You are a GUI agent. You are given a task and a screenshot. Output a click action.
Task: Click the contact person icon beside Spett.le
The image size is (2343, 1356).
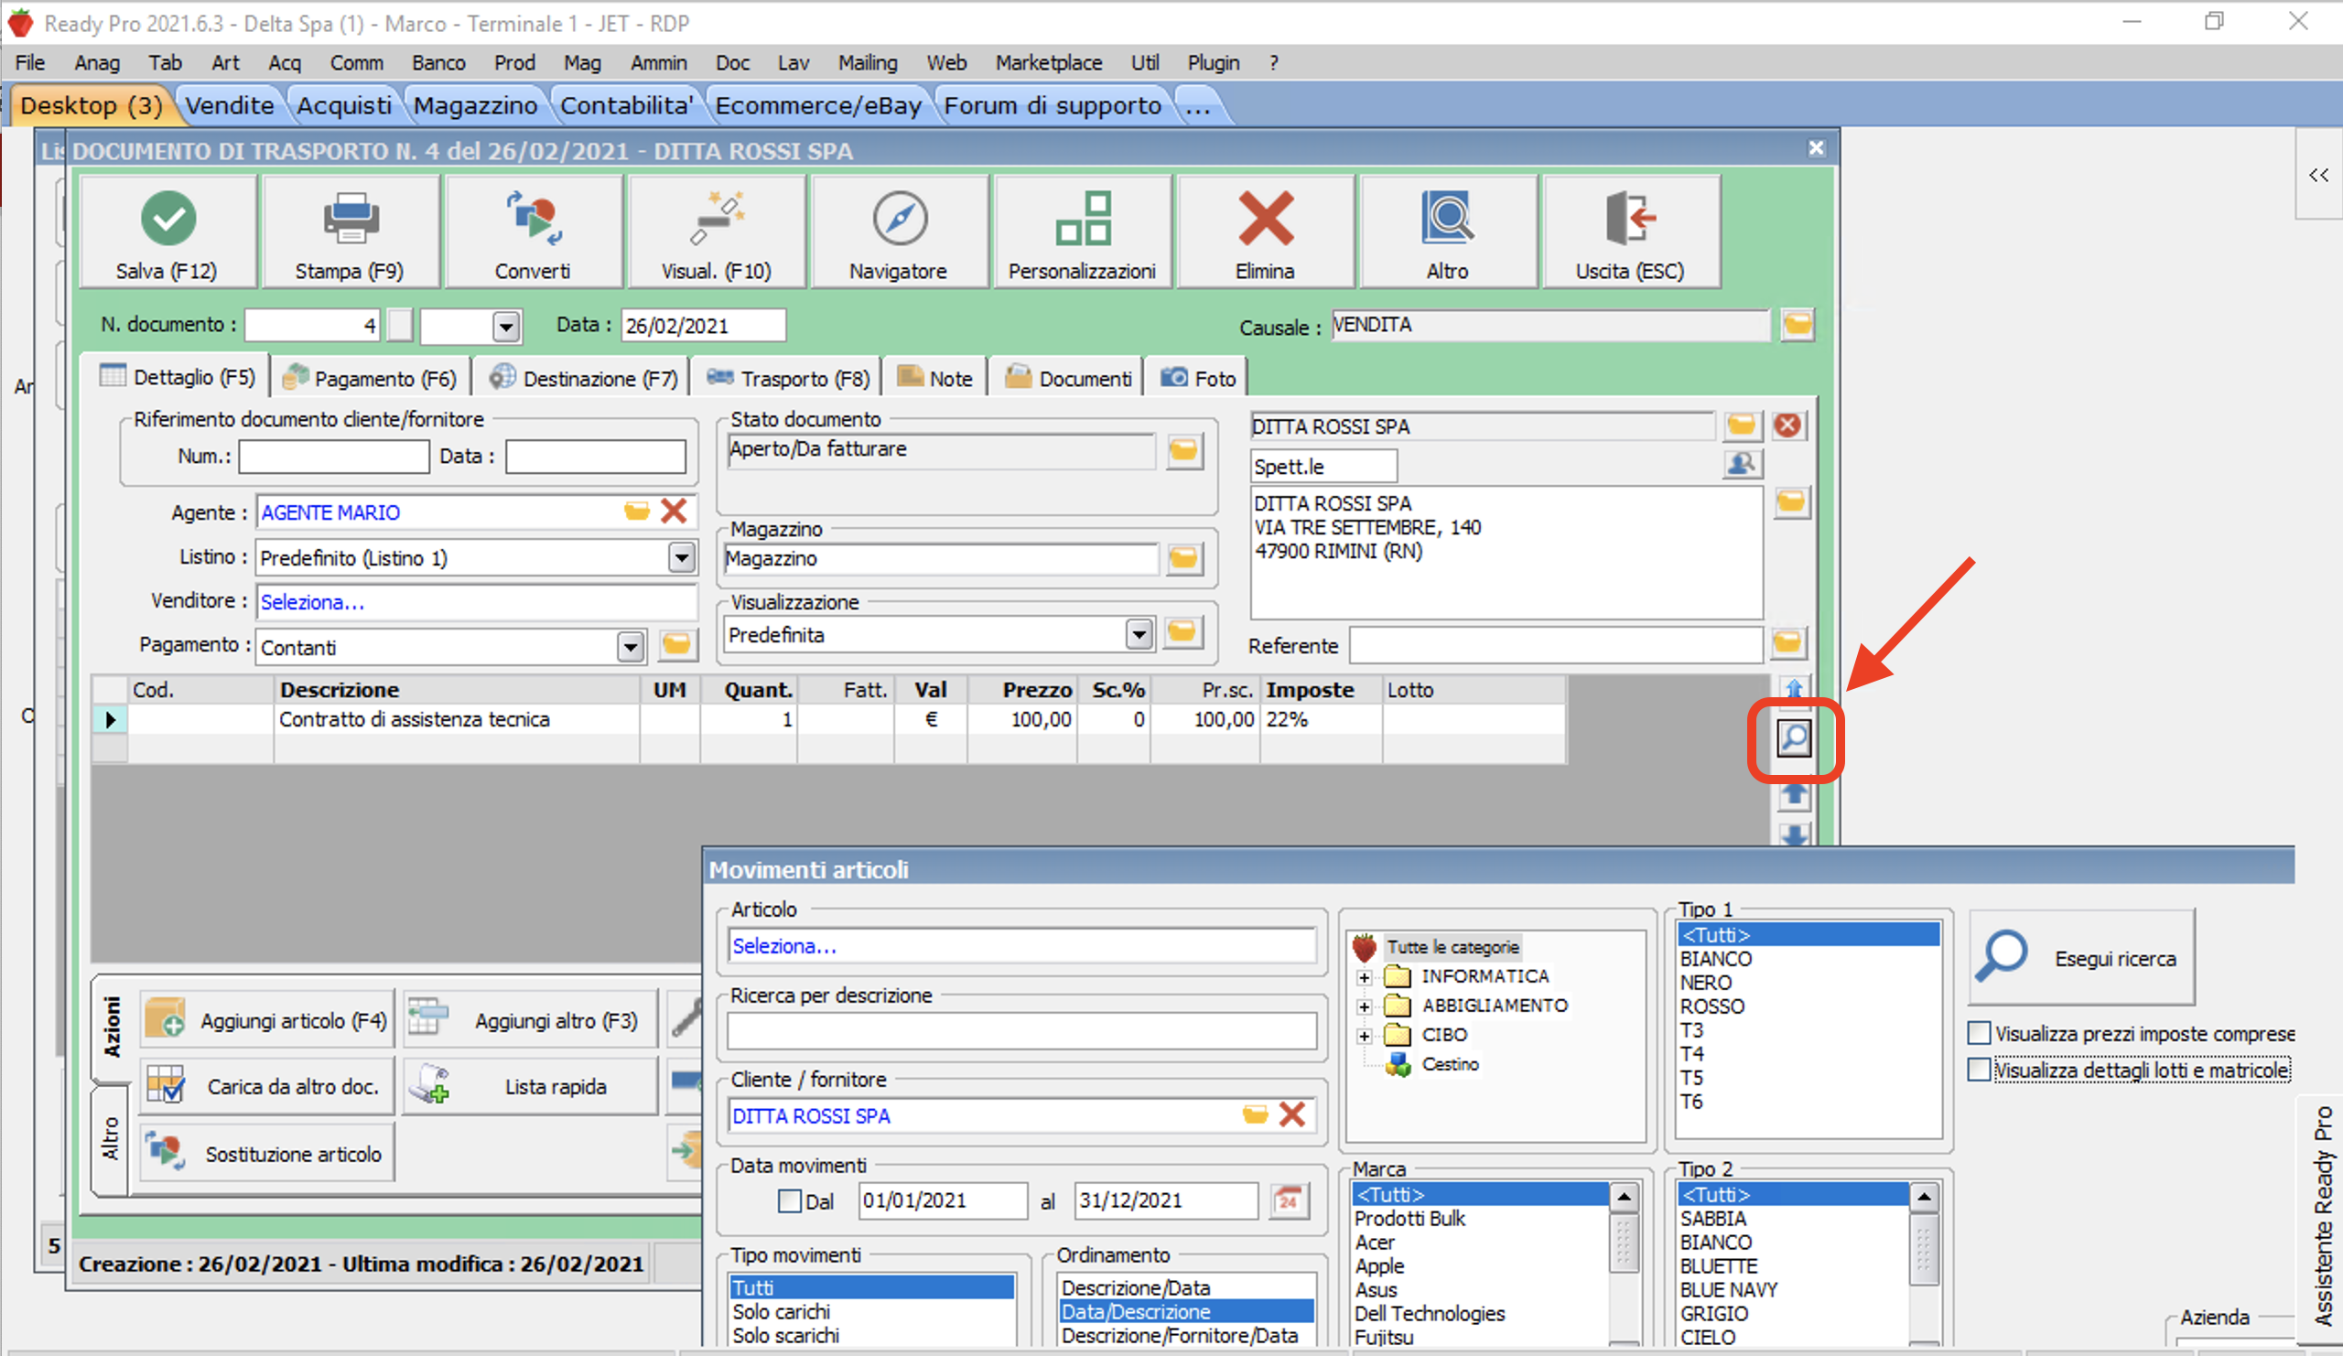click(x=1741, y=464)
